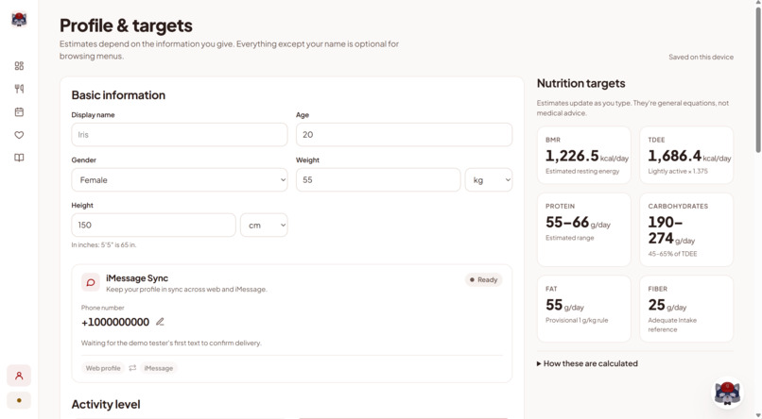The width and height of the screenshot is (762, 419).
Task: Open the favorites heart icon in sidebar
Action: 19,135
